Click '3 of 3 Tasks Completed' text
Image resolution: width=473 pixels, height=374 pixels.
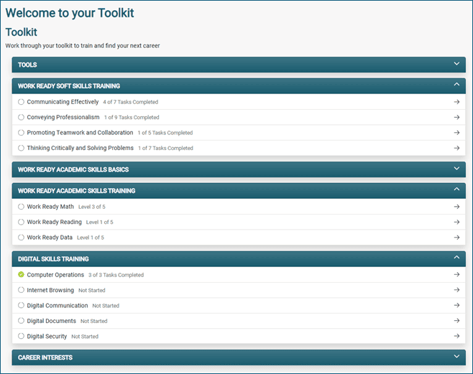click(x=116, y=275)
